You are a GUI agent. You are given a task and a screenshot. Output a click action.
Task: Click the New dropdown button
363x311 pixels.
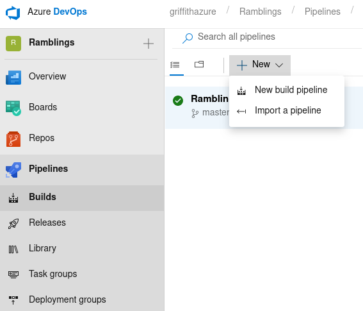pos(260,65)
